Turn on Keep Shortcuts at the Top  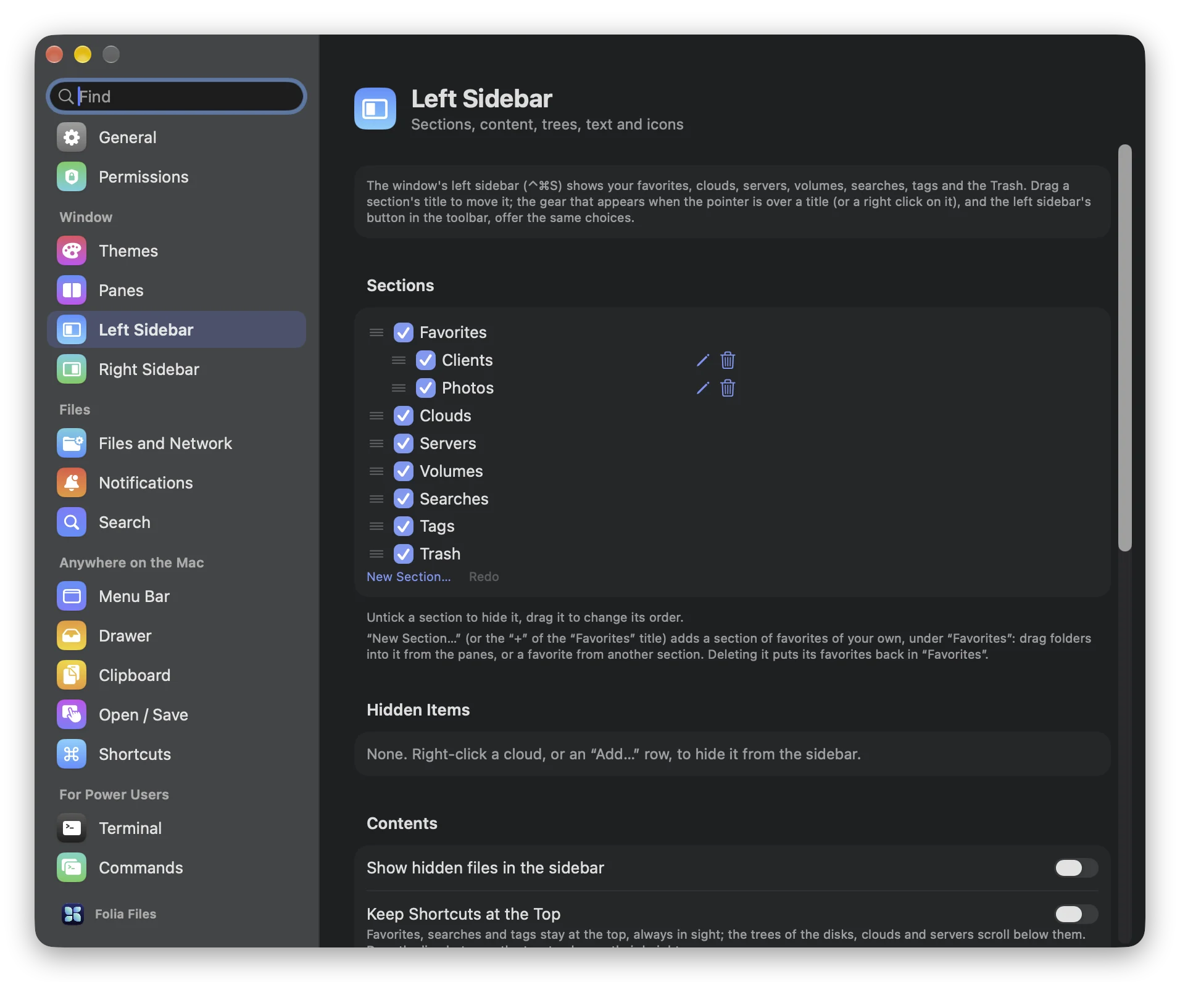pos(1076,914)
